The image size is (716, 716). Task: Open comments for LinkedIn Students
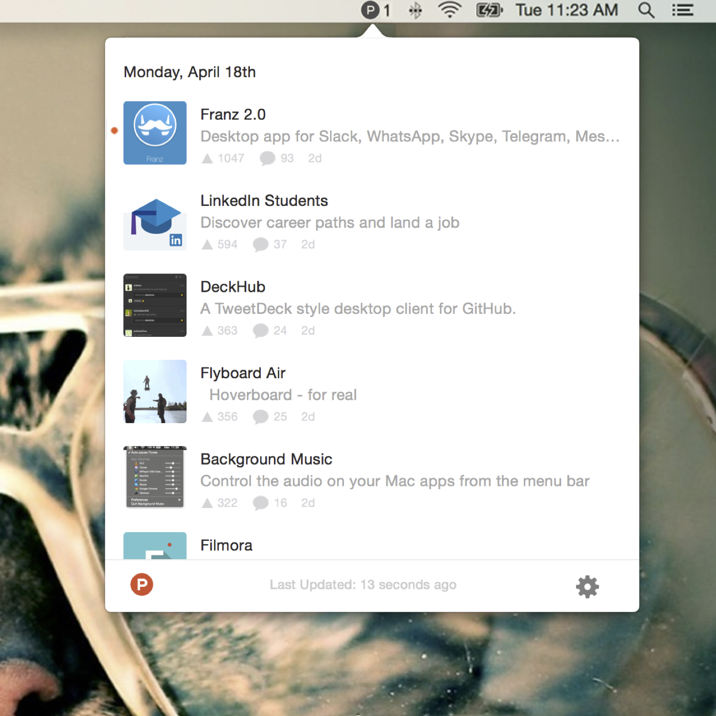261,244
